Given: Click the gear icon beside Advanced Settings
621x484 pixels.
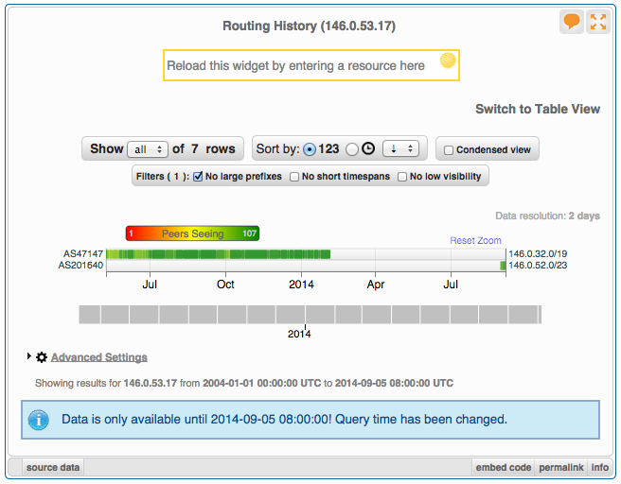Looking at the screenshot, I should [x=41, y=357].
